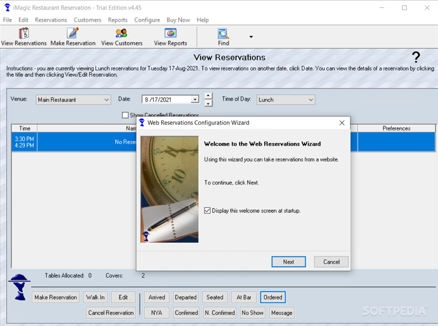The width and height of the screenshot is (438, 326).
Task: Toggle Show Cancelled Reservations checkbox
Action: click(125, 115)
